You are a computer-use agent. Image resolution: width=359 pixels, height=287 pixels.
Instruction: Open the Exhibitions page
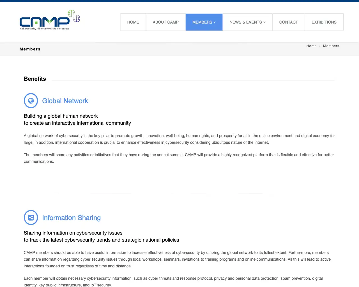point(324,22)
